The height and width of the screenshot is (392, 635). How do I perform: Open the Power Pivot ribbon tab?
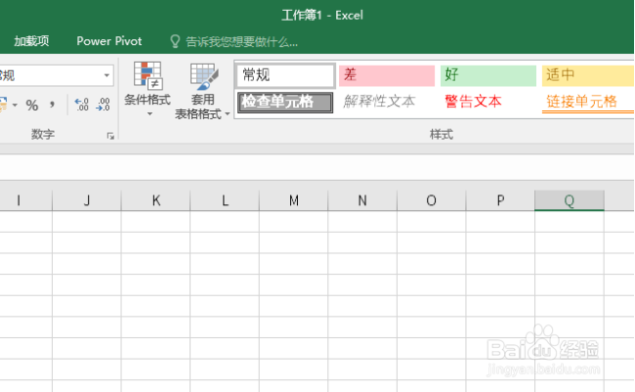coord(109,41)
